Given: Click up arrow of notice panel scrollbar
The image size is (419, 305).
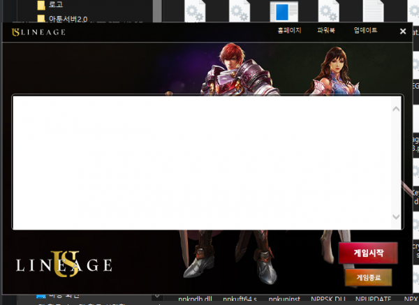Looking at the screenshot, I should 396,109.
